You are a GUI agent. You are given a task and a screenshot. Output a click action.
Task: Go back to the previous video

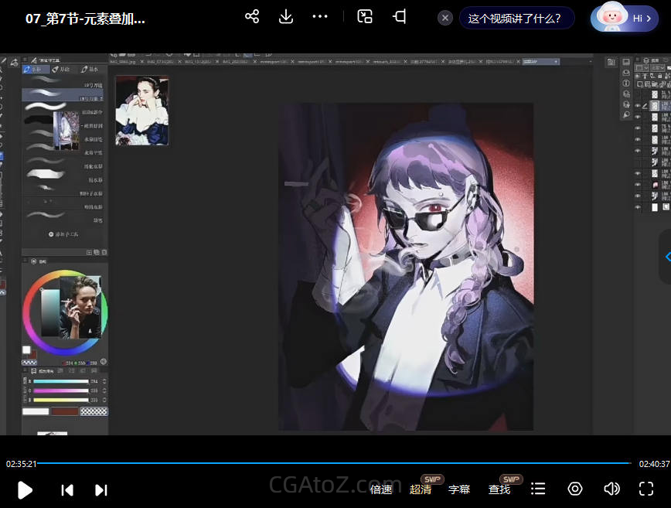[67, 489]
